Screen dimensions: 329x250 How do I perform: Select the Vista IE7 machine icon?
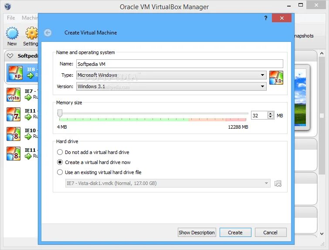tap(14, 95)
